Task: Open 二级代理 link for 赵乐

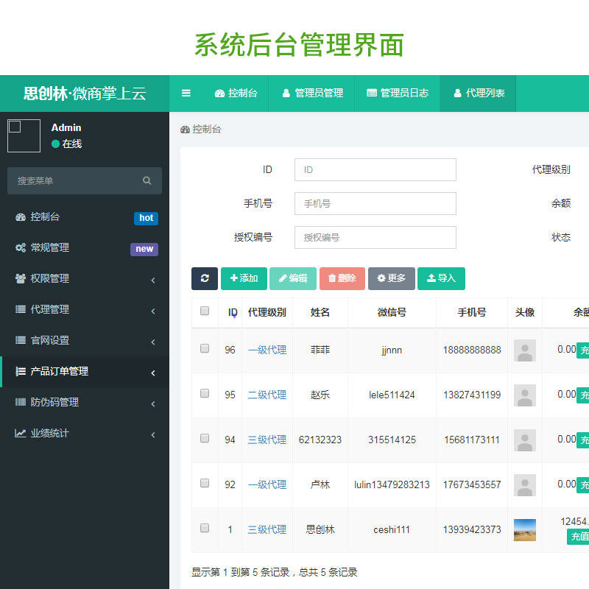Action: [267, 395]
